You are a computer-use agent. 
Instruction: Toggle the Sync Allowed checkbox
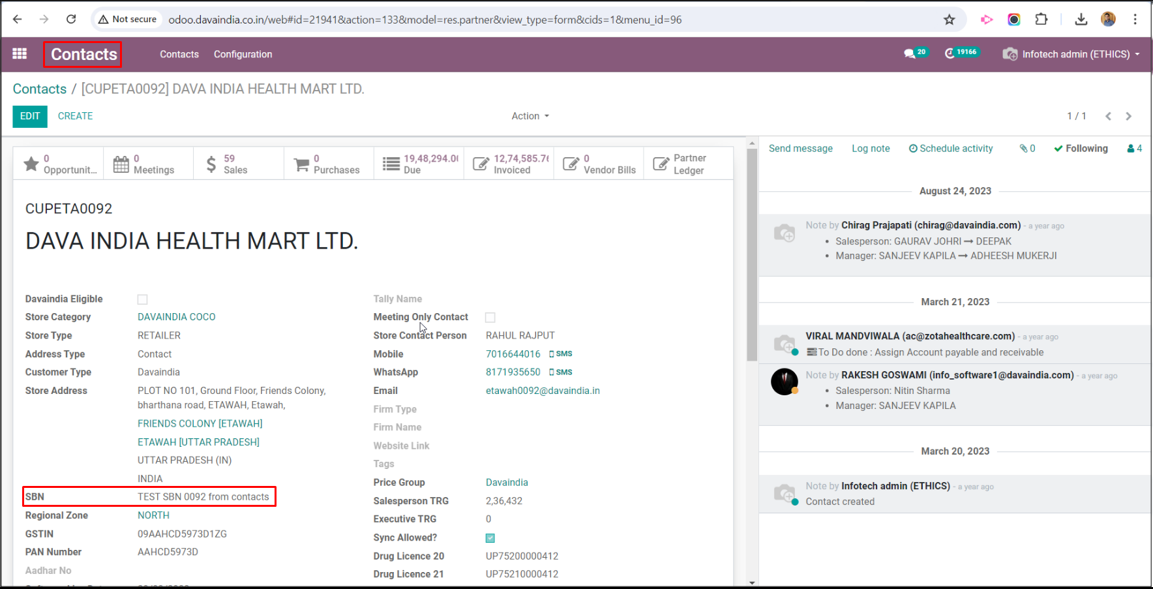(490, 538)
